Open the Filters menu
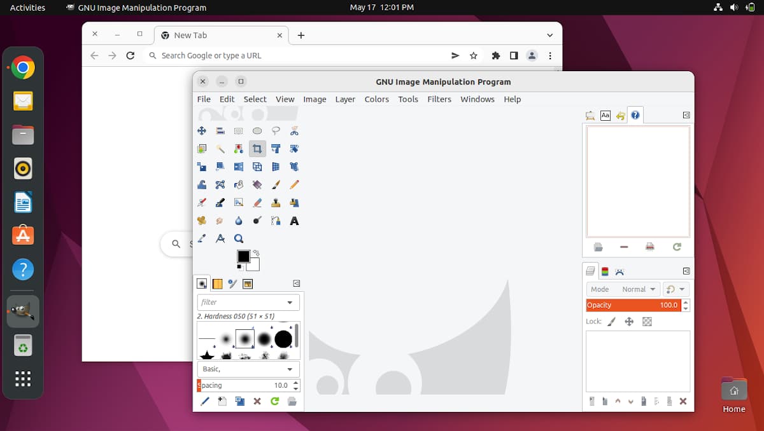This screenshot has height=431, width=764. pyautogui.click(x=439, y=99)
